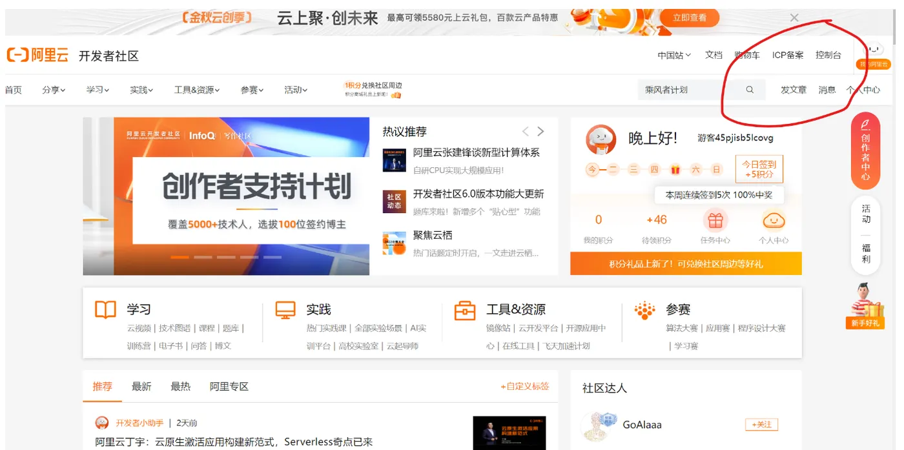This screenshot has height=450, width=904.
Task: Expand the 工具&资源 navigation menu
Action: (197, 90)
